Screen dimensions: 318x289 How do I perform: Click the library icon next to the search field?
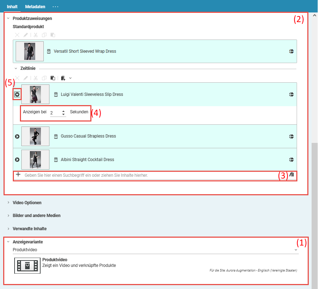[292, 175]
